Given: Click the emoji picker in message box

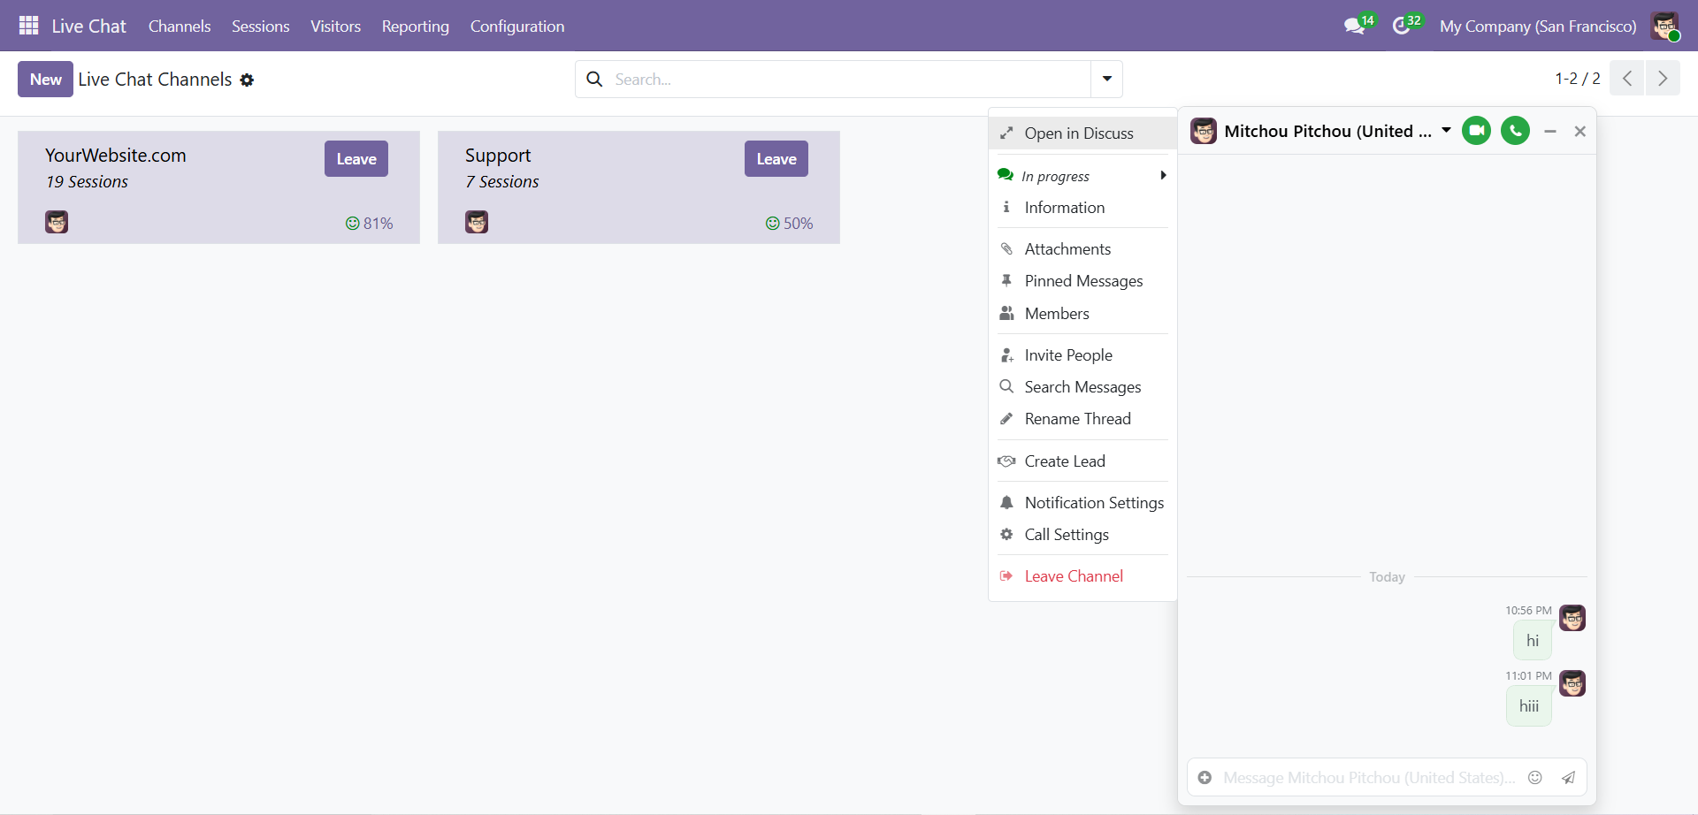Looking at the screenshot, I should coord(1535,778).
